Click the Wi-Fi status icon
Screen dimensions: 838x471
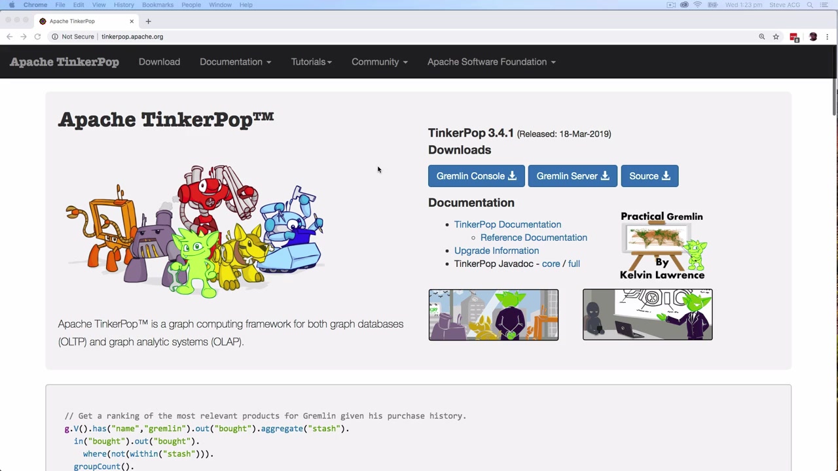697,5
